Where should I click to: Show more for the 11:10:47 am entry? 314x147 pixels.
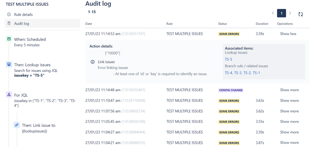(289, 101)
